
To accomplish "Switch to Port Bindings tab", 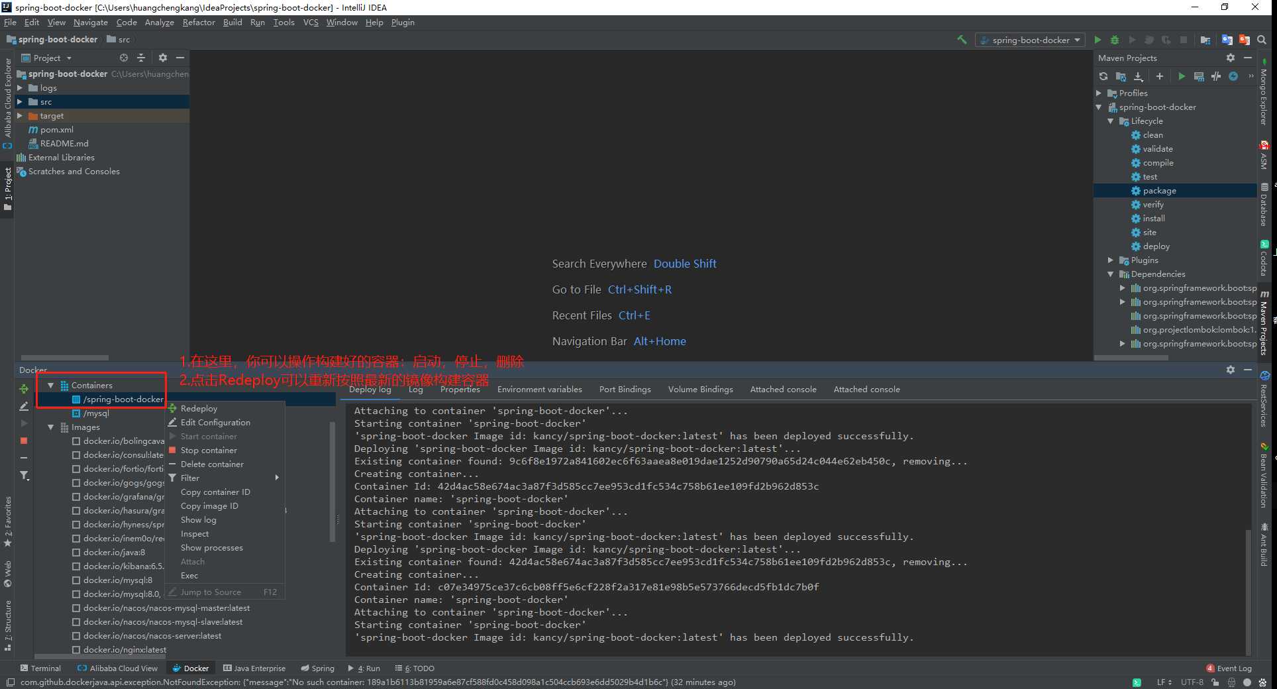I will click(625, 390).
